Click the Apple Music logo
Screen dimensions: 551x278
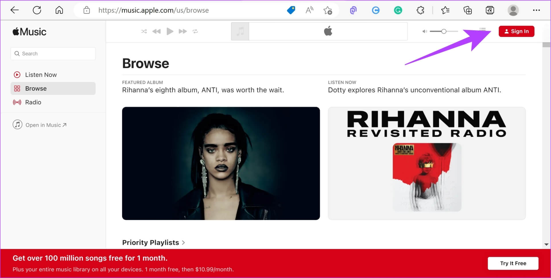click(29, 32)
